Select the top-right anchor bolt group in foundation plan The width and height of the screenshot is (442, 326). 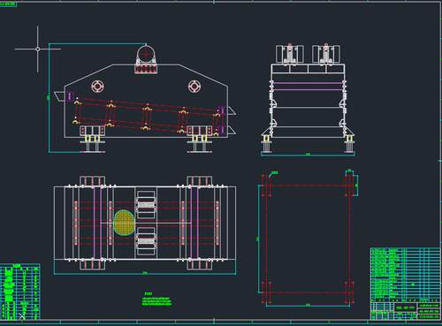349,186
